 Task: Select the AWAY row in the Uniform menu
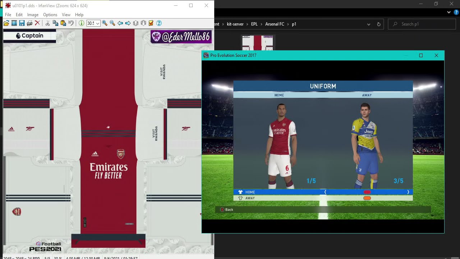tap(323, 198)
